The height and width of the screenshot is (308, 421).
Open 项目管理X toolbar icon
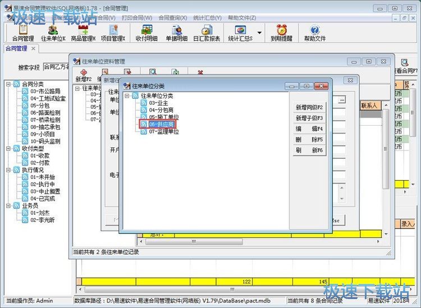tap(113, 33)
